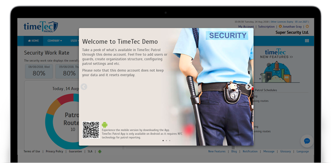This screenshot has height=163, width=331.
Task: Select the third carousel dot
Action: coord(170,140)
